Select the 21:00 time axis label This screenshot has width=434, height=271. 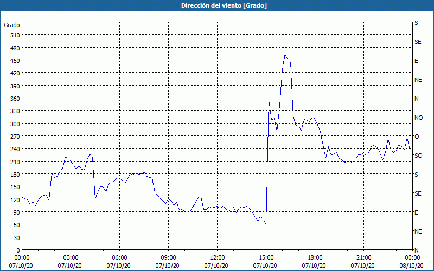(363, 258)
